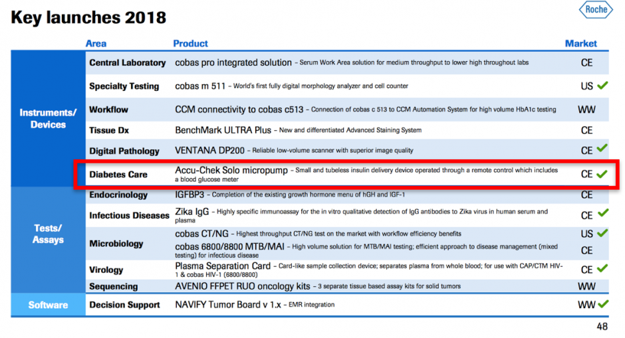Click 'NAVIFY Tumor Board v 1.x' product
This screenshot has height=338, width=625.
pyautogui.click(x=228, y=305)
